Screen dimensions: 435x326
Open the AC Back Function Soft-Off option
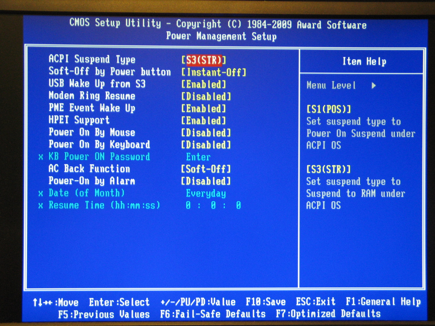click(x=206, y=169)
